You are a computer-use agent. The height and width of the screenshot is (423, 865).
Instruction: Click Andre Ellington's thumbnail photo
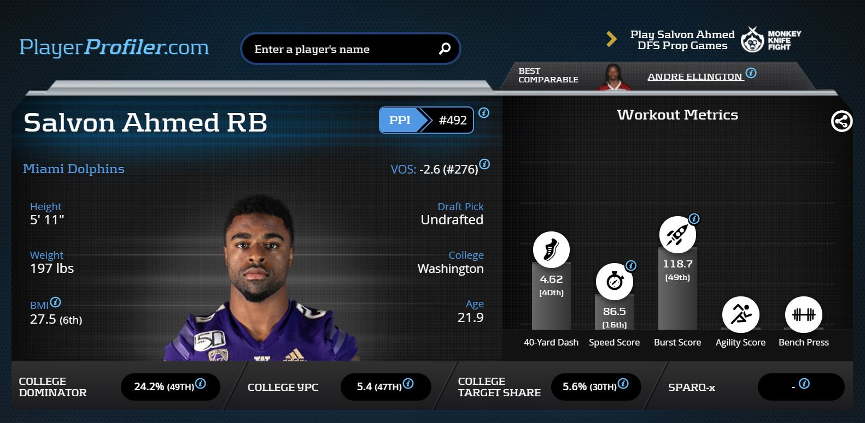[x=615, y=77]
